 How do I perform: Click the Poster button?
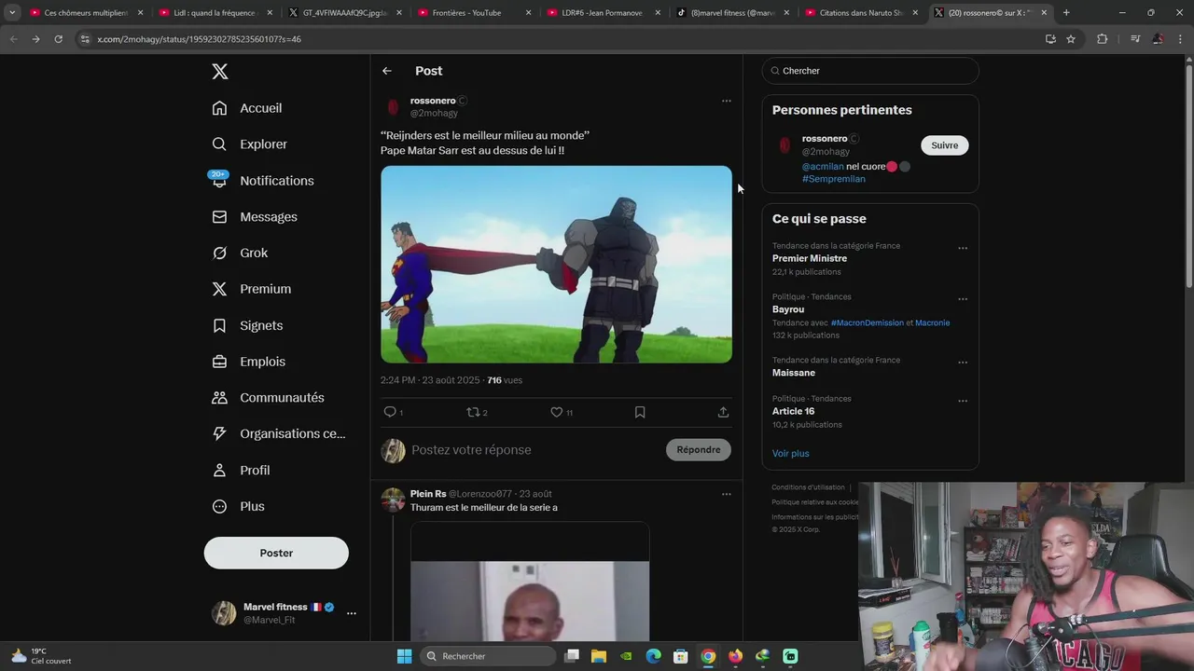pos(276,553)
